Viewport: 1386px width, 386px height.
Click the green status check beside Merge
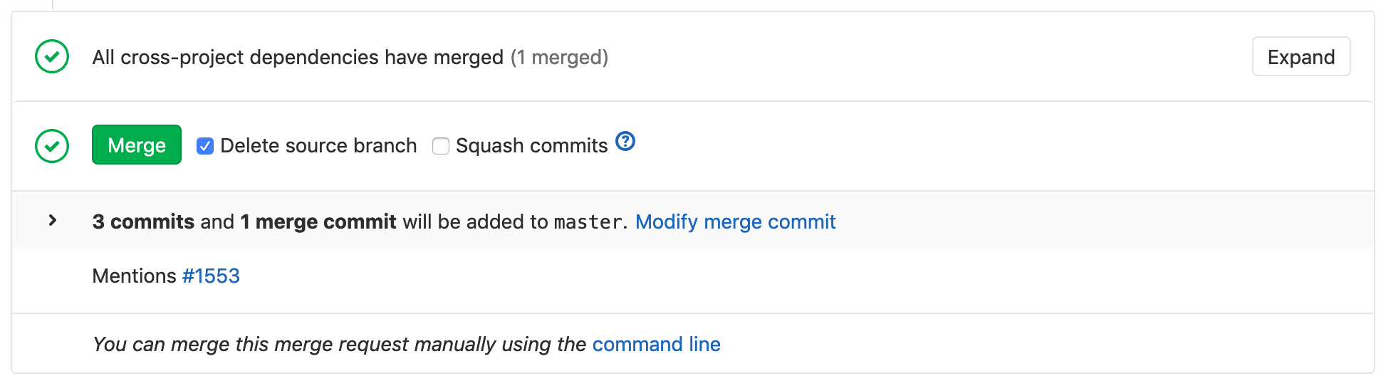(x=52, y=146)
